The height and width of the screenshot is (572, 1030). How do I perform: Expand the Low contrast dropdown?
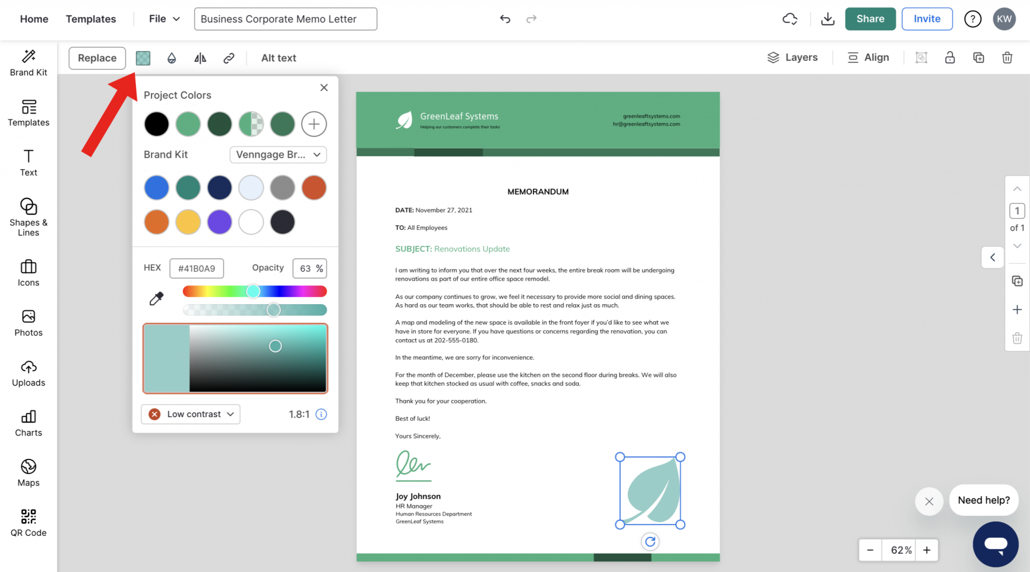click(190, 414)
